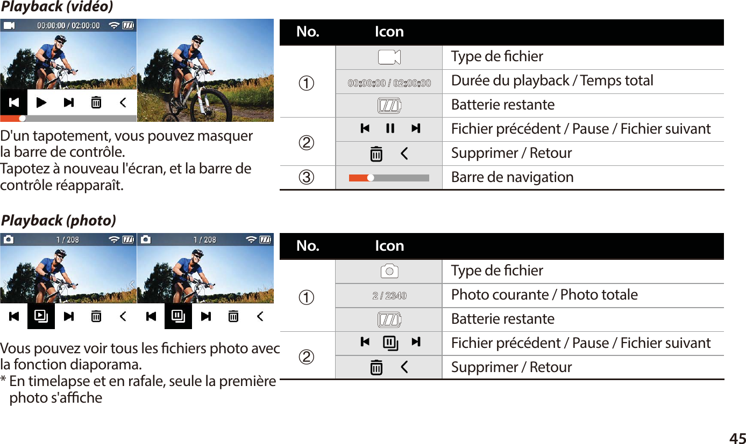Image resolution: width=746 pixels, height=444 pixels.
Task: Tap the trash icon on the right photo screen
Action: coord(233,316)
